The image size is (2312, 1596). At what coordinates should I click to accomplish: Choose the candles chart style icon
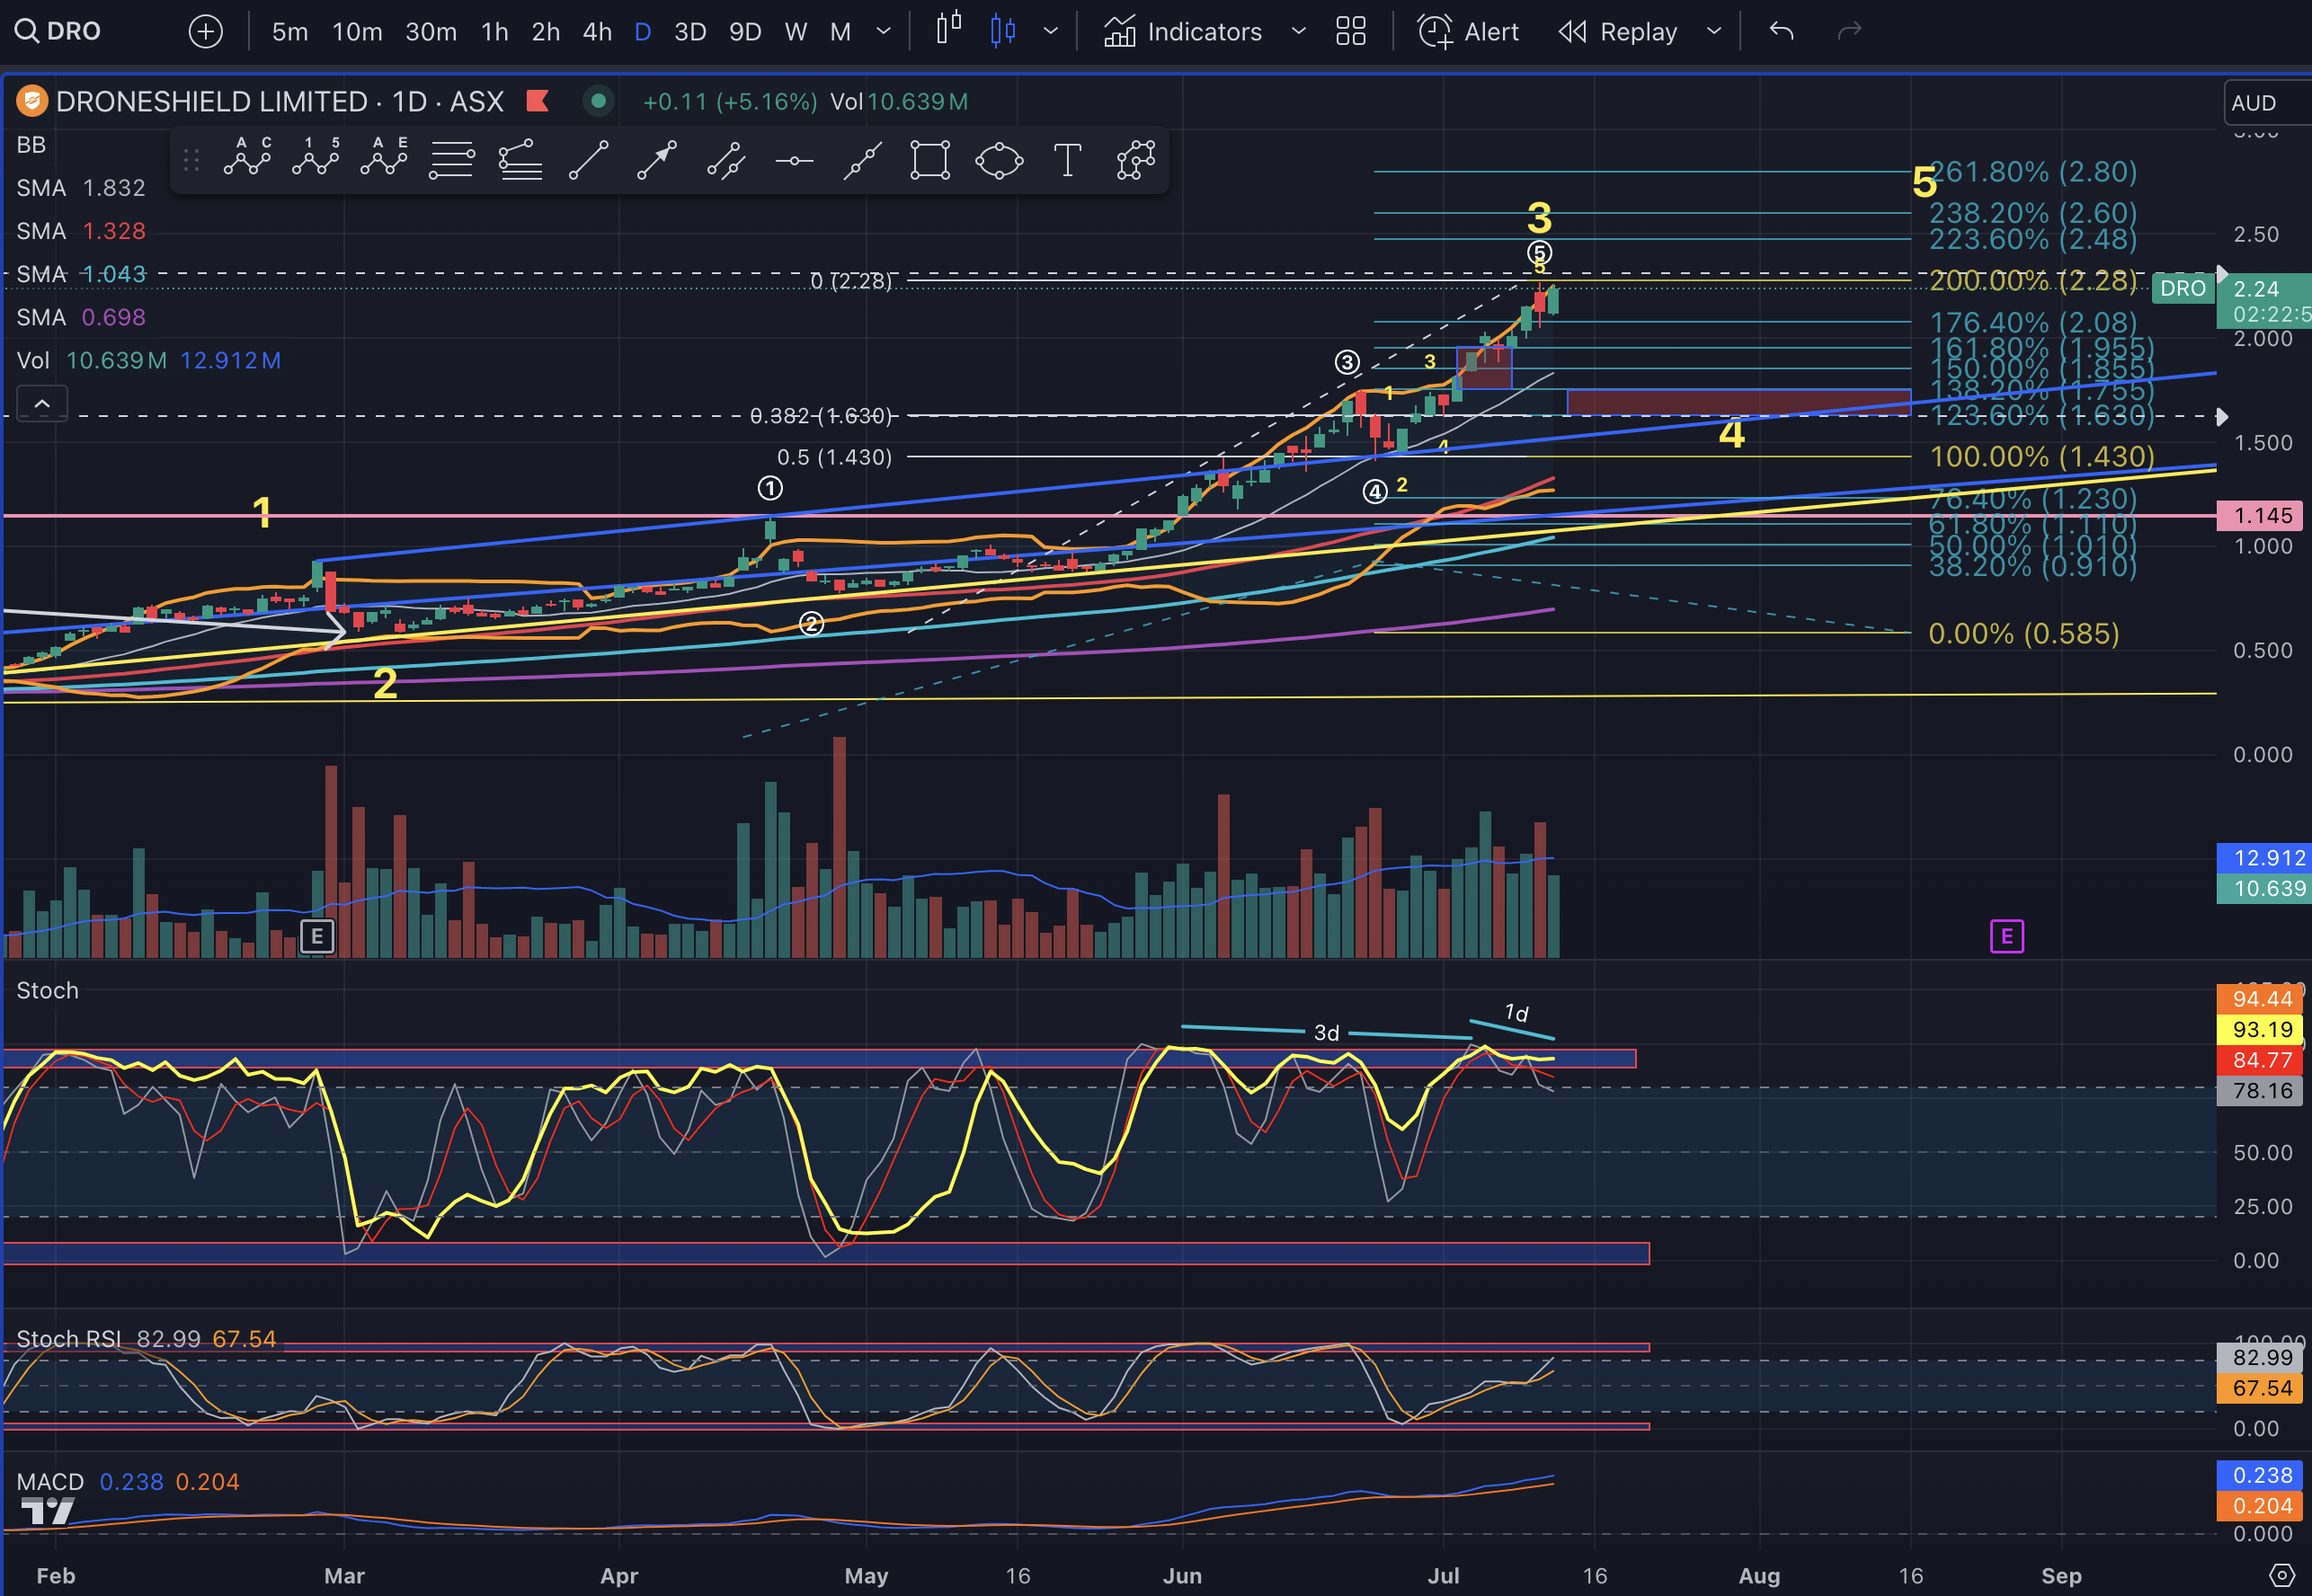point(1003,31)
